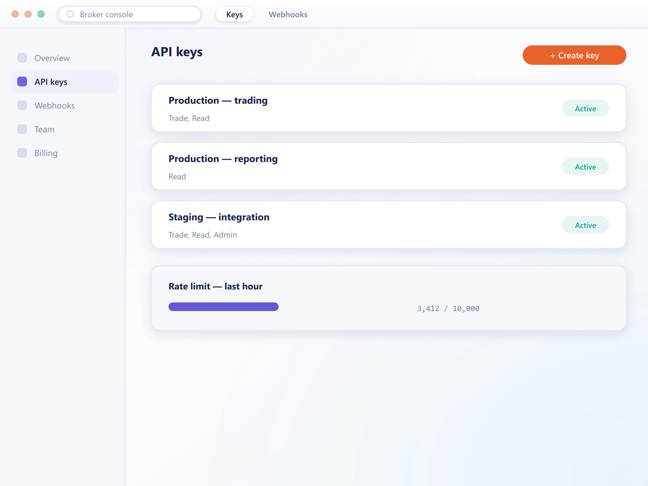Open the Staging — integration key title

[x=219, y=217]
